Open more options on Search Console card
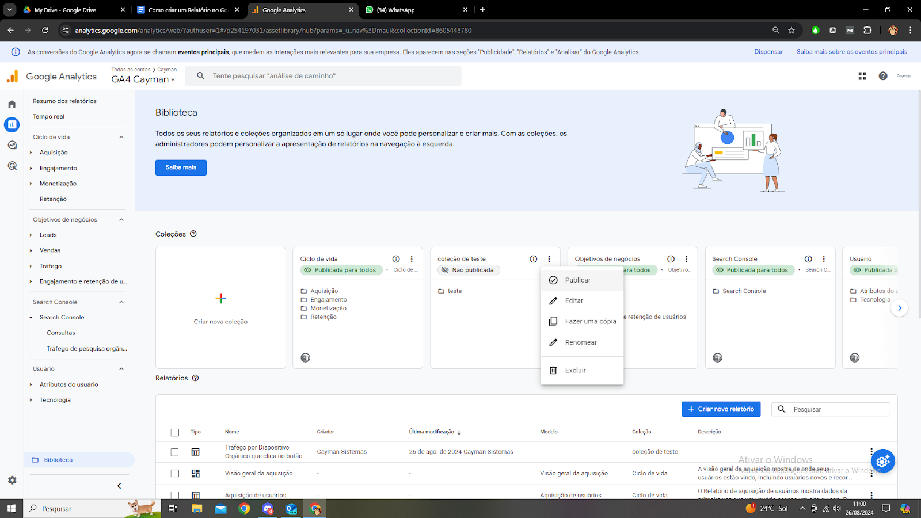 (x=824, y=259)
